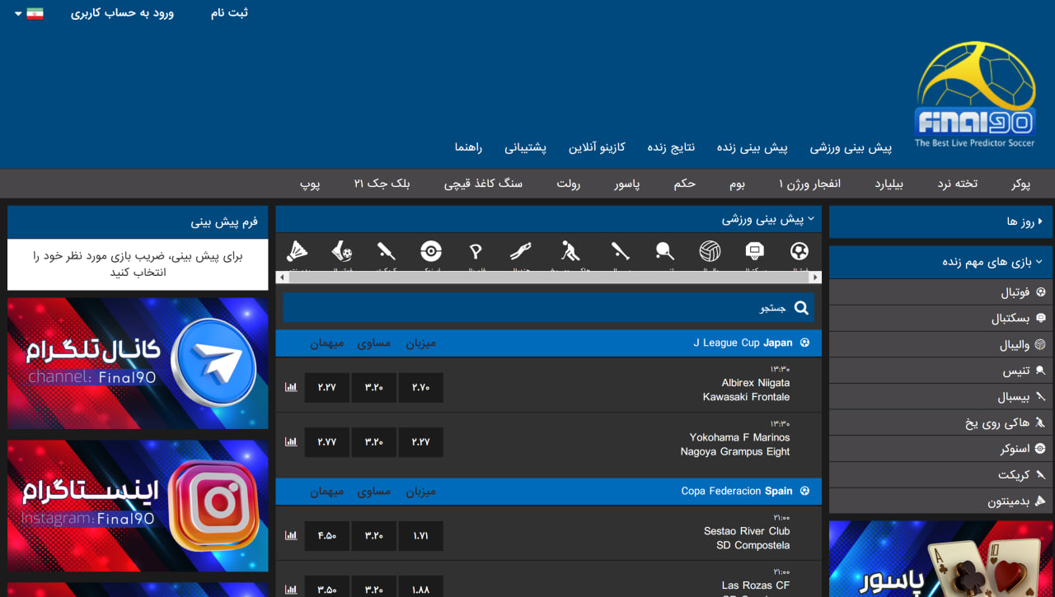Pick the badminton shuttlecock sport icon

click(x=298, y=251)
